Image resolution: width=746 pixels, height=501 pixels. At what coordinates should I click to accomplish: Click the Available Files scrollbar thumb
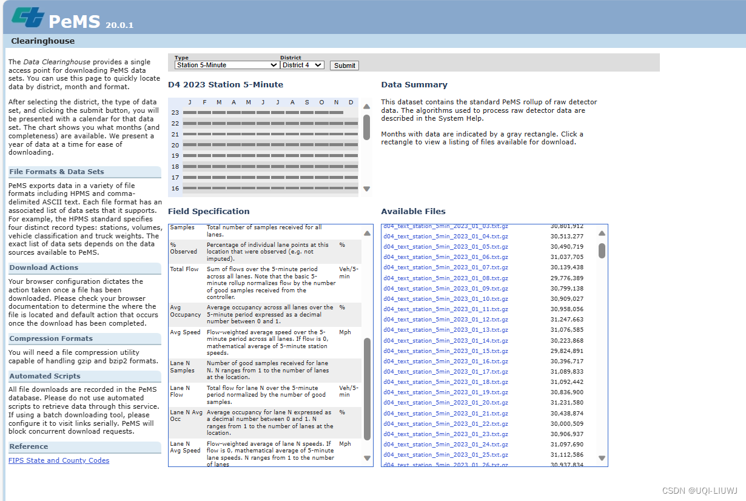(x=602, y=250)
